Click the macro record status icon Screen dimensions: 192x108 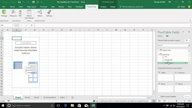coord(9,101)
